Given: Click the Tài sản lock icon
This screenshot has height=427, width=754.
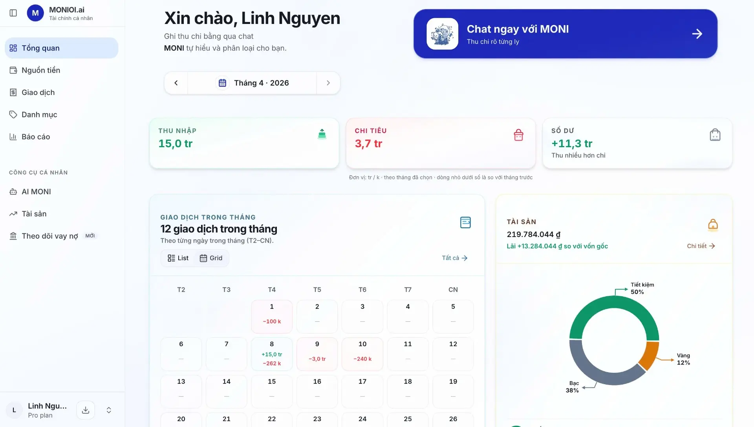Looking at the screenshot, I should 713,224.
